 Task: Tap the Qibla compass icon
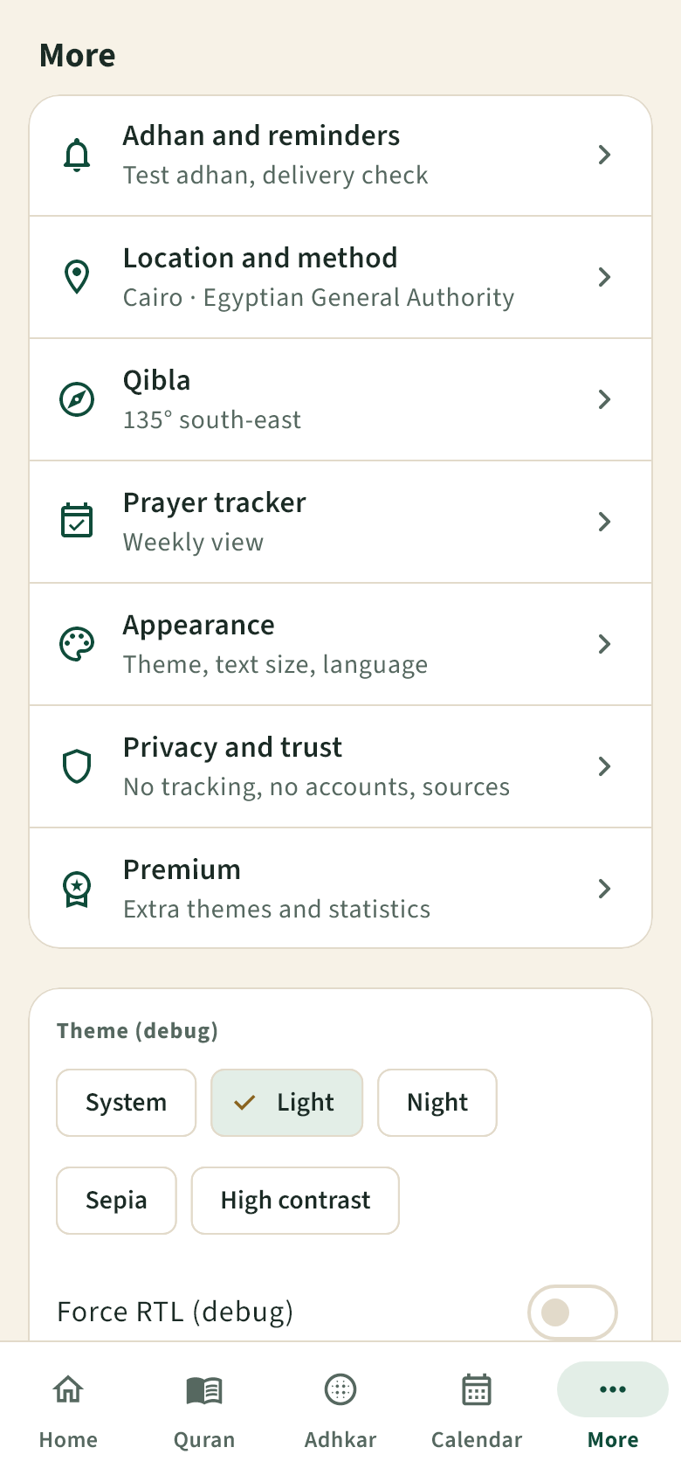(77, 399)
